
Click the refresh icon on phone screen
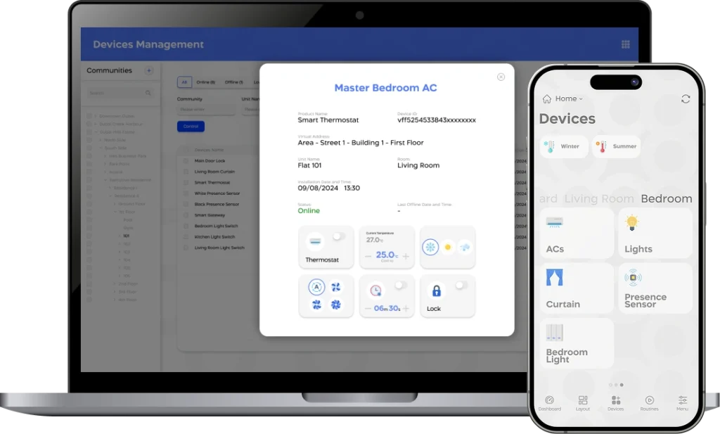686,99
